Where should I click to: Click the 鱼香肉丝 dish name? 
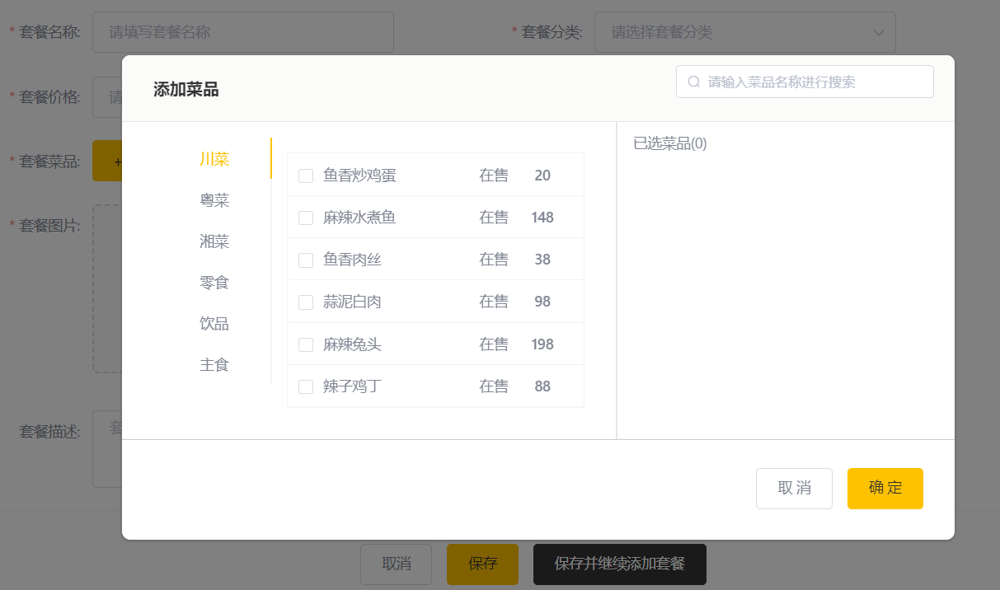[352, 260]
